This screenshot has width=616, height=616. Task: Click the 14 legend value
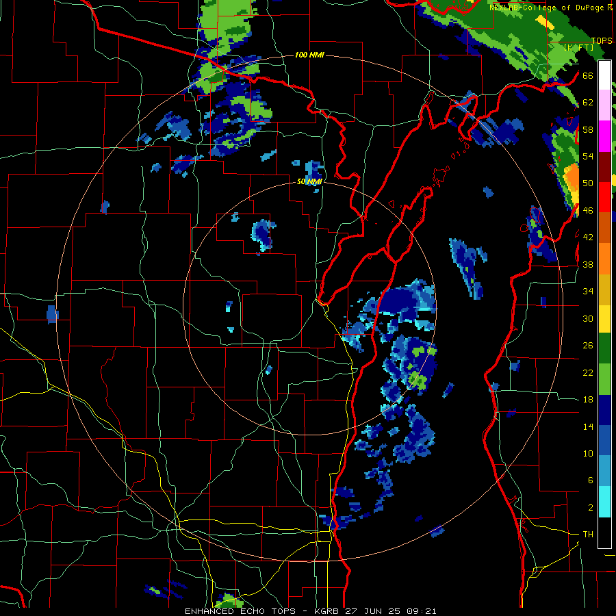point(588,426)
